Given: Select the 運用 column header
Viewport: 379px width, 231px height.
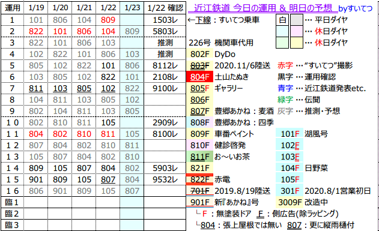Looking at the screenshot, I should click(13, 8).
